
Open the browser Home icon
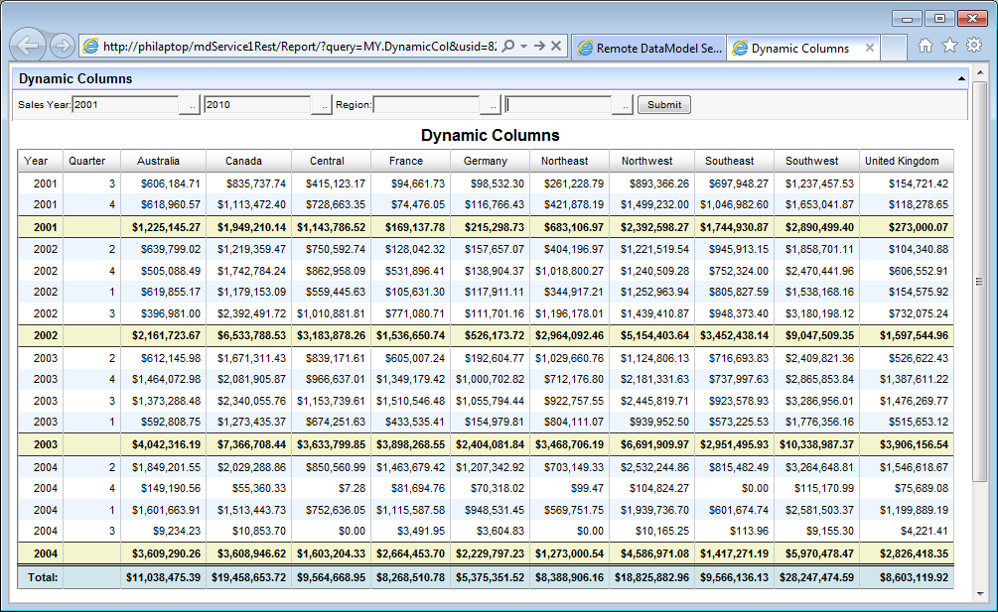(x=926, y=45)
